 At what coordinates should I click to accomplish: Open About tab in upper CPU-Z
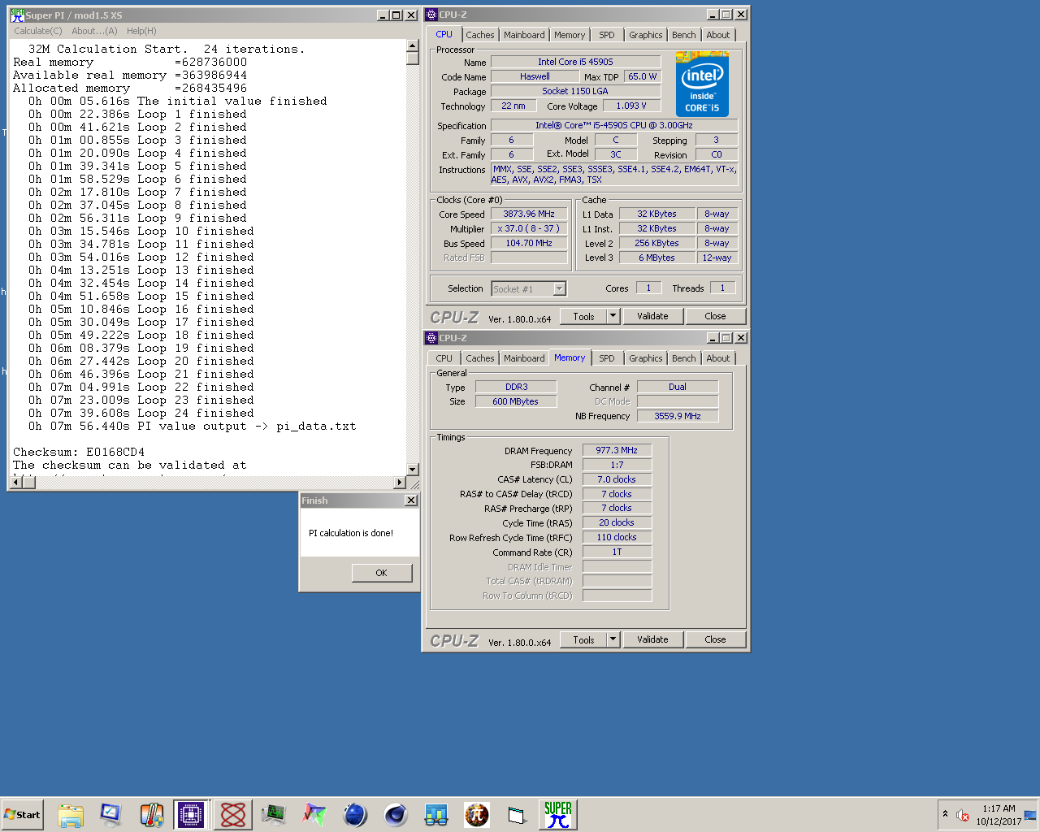718,35
